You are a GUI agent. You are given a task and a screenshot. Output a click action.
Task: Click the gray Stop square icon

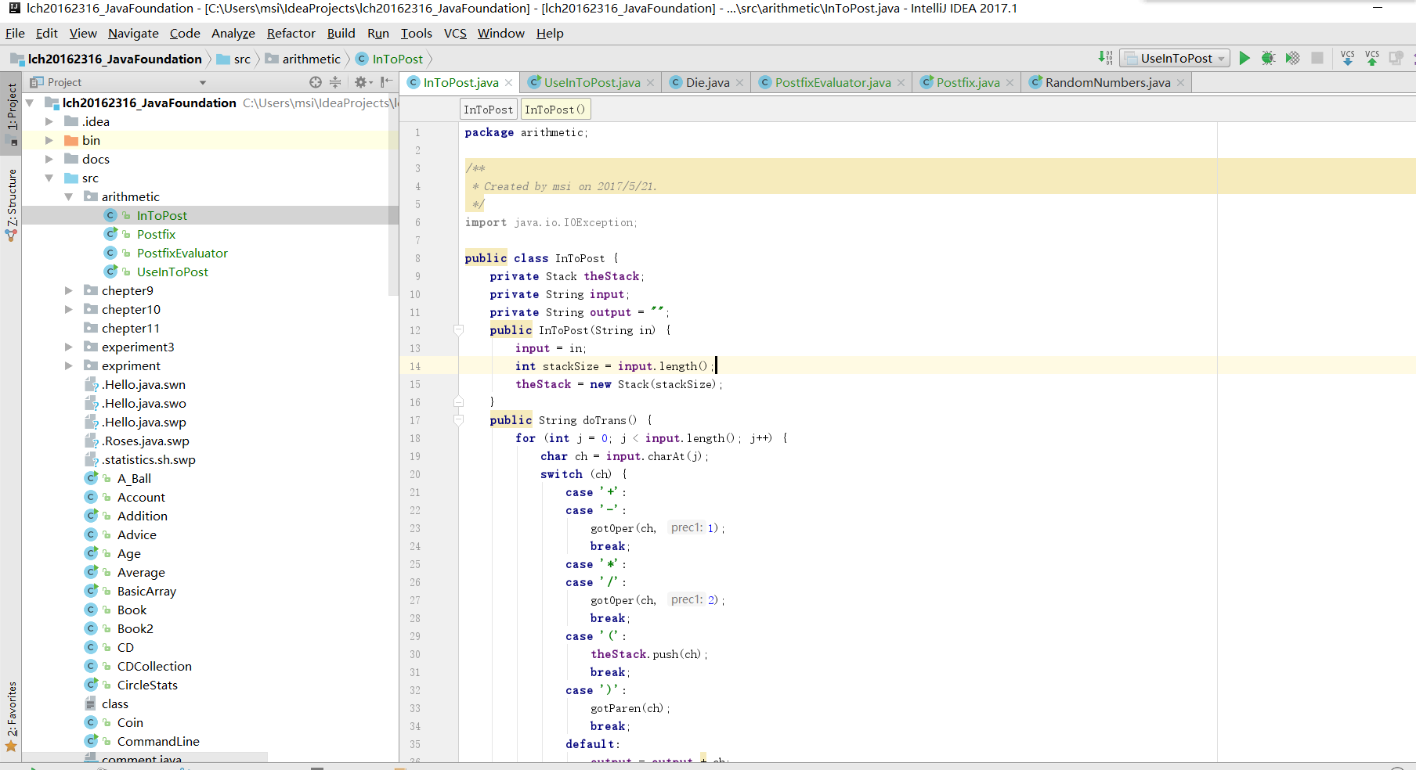(1317, 58)
